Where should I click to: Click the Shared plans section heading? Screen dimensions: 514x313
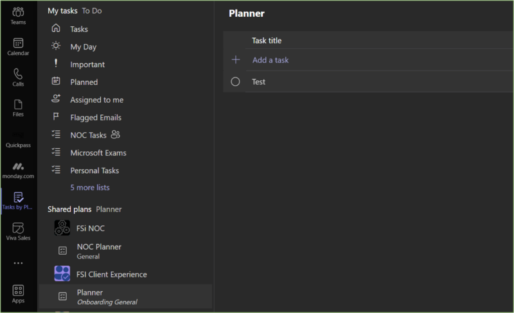(69, 209)
